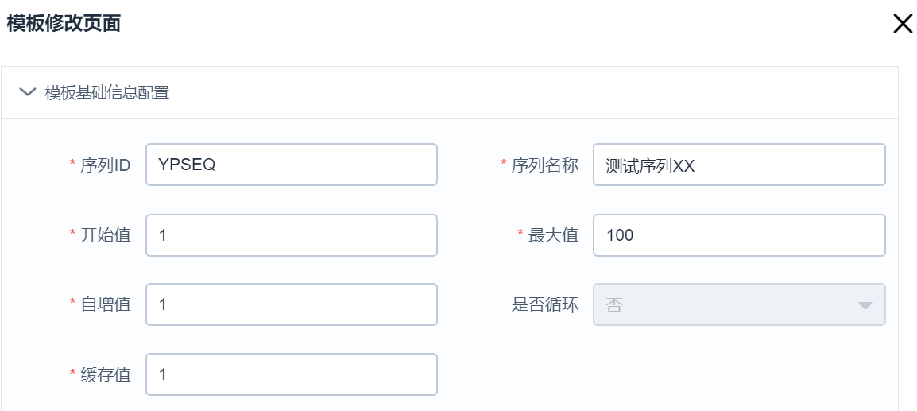Click the 模板修改页面 dialog title
917x411 pixels.
pyautogui.click(x=64, y=24)
